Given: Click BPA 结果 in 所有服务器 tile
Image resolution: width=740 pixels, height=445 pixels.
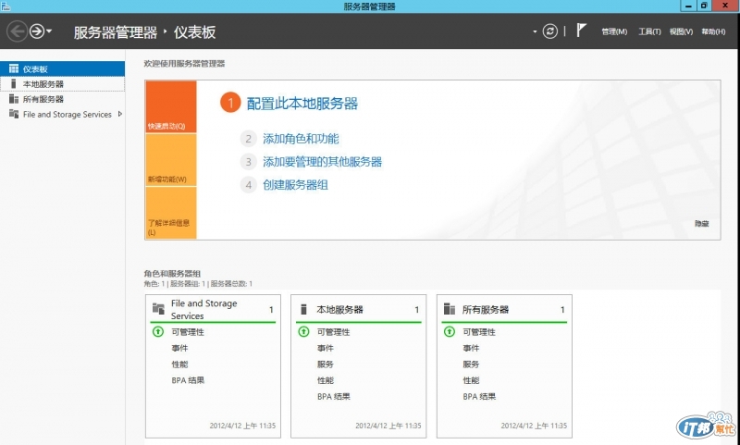Looking at the screenshot, I should [479, 396].
